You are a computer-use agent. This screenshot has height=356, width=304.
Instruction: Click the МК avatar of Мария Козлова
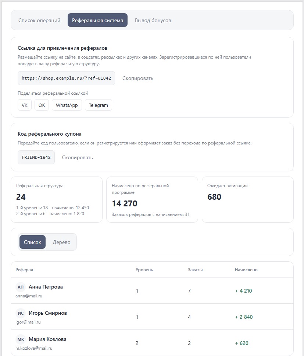coord(21,339)
